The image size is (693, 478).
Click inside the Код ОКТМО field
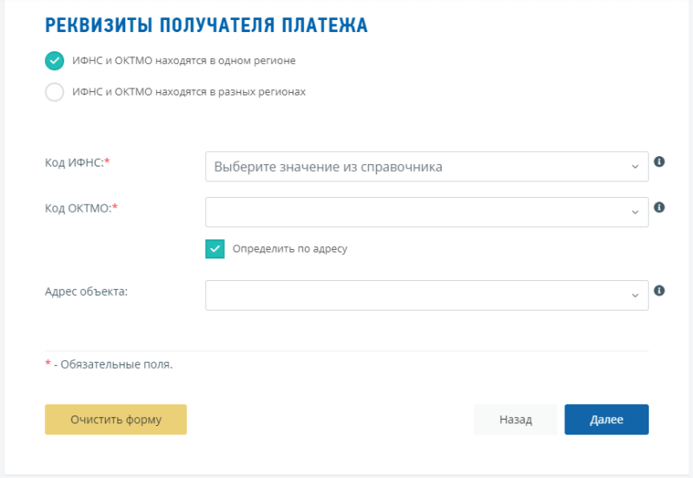tap(426, 213)
